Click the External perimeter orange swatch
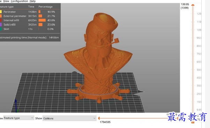 [1, 16]
